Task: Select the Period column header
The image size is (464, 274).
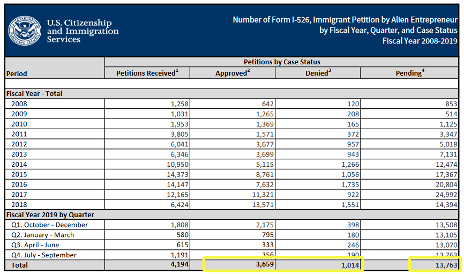Action: coord(17,73)
